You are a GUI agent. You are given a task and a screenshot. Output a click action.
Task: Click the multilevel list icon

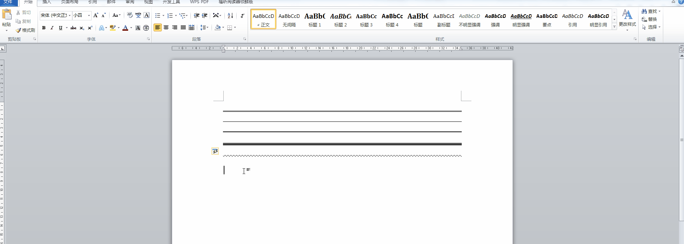click(183, 15)
